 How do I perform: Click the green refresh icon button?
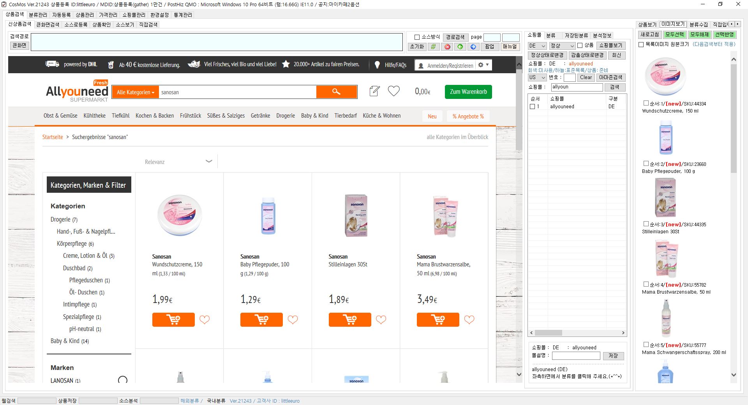click(433, 47)
